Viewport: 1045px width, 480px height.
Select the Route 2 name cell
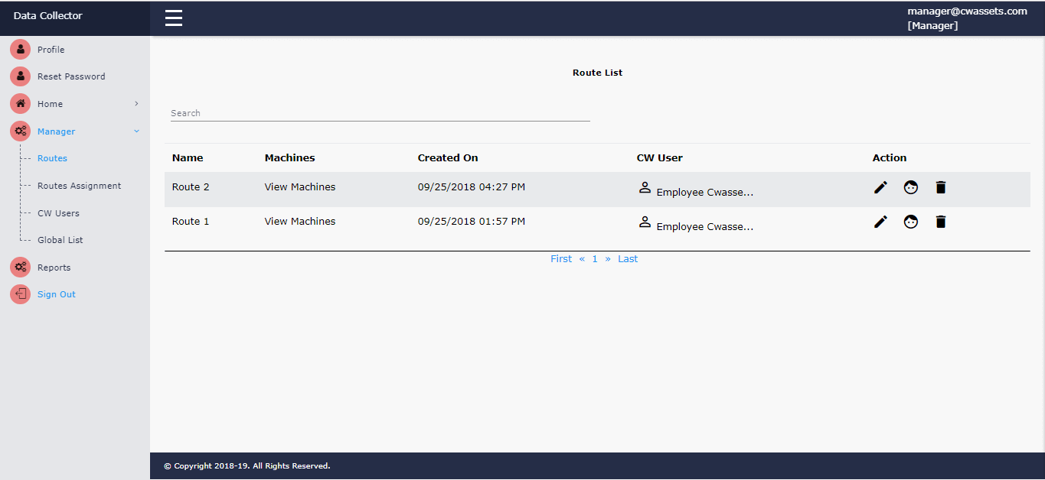(x=191, y=186)
